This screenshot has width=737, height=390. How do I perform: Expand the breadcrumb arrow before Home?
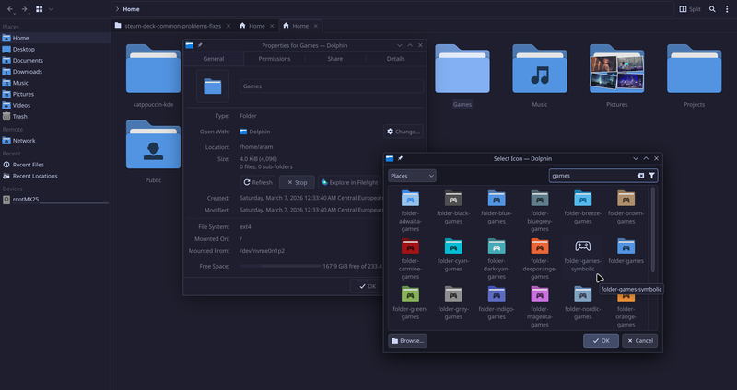point(118,9)
